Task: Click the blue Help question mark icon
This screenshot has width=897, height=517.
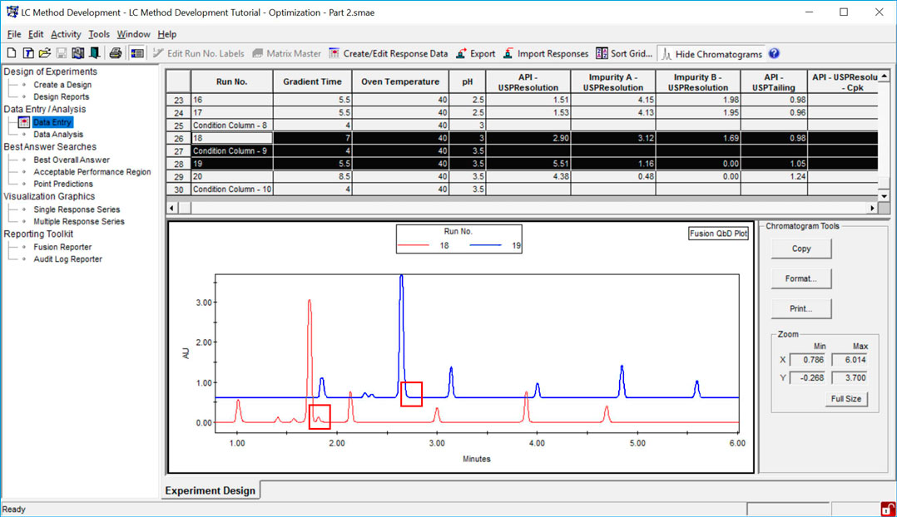Action: point(774,53)
